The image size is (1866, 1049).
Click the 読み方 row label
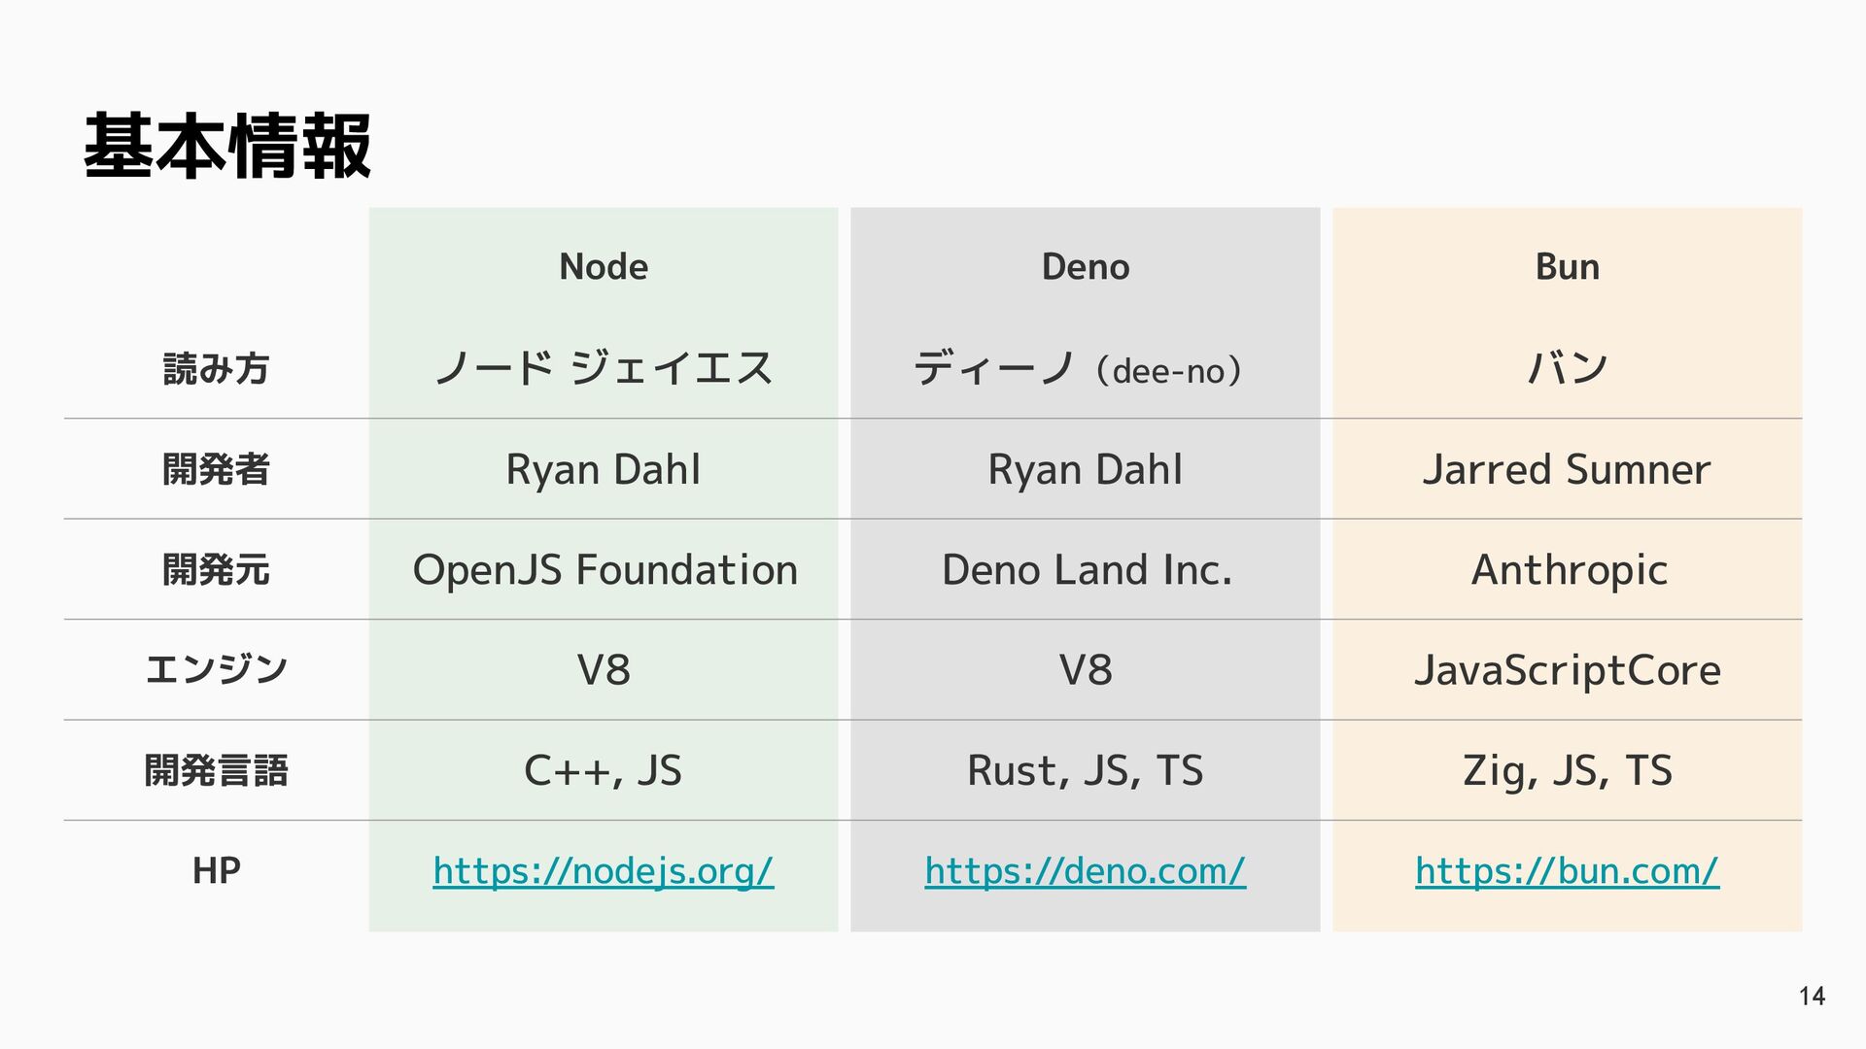point(216,369)
